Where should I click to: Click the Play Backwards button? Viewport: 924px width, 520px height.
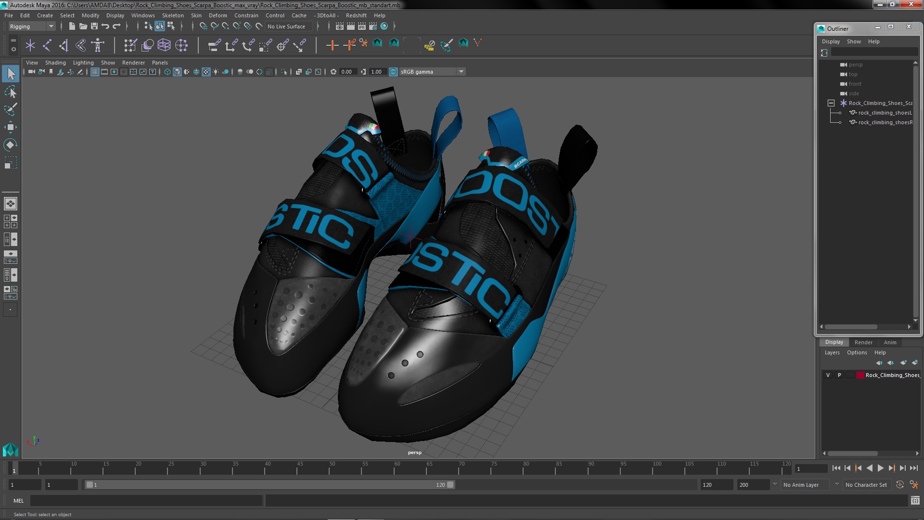point(869,468)
